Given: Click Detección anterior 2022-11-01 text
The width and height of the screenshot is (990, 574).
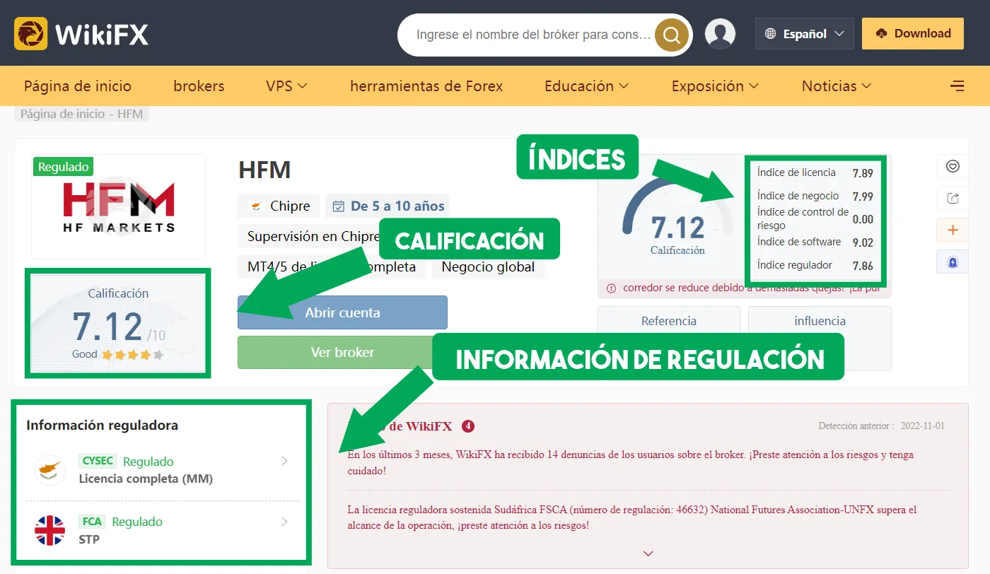Looking at the screenshot, I should pyautogui.click(x=881, y=426).
